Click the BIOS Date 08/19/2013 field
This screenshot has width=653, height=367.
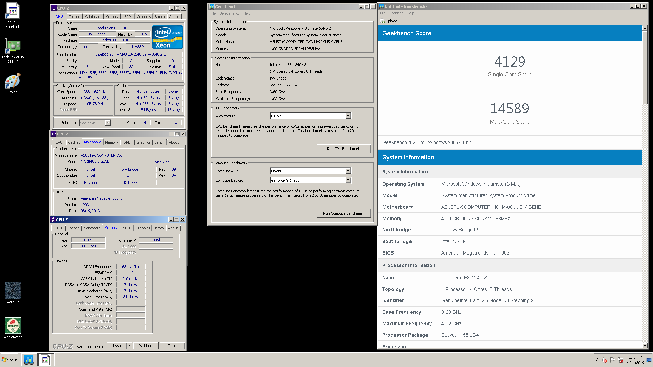(x=130, y=211)
